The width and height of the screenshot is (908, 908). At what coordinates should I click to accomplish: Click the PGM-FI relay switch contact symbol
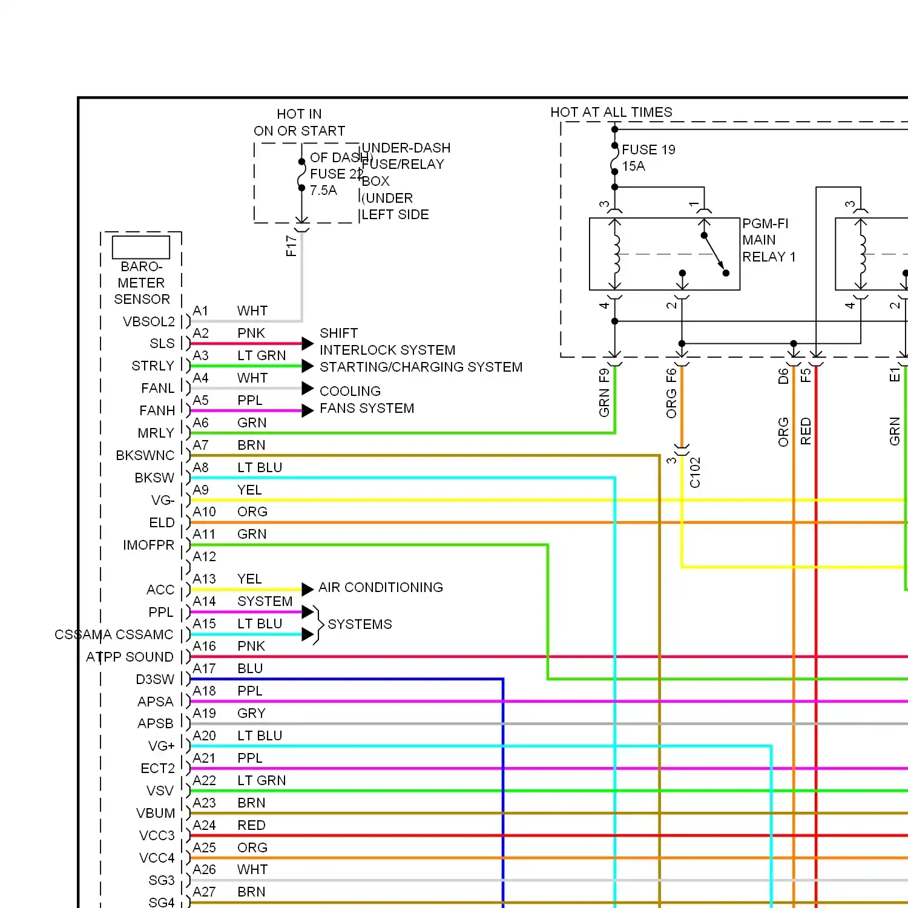[x=714, y=254]
